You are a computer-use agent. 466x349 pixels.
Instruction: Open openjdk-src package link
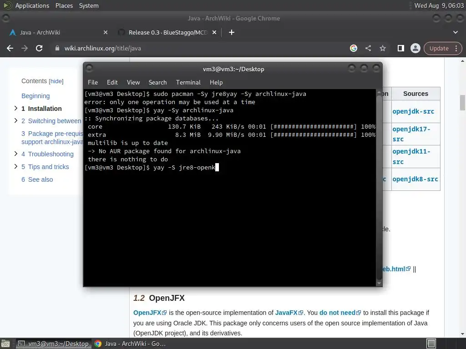tap(413, 111)
